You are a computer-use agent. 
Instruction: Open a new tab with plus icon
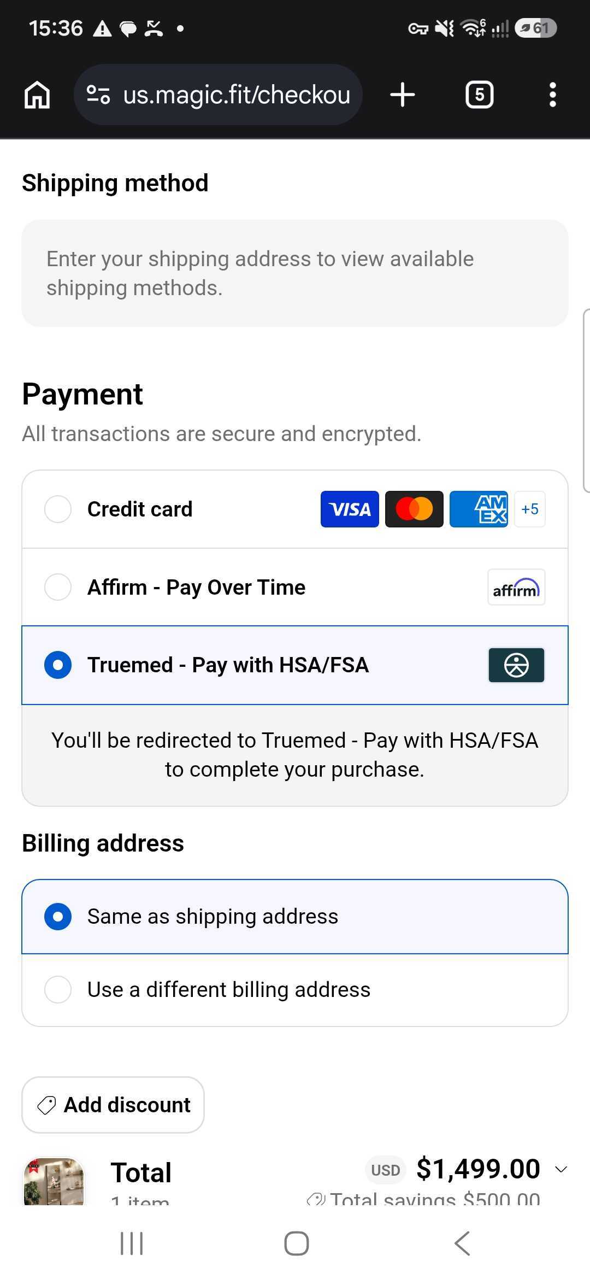click(403, 95)
